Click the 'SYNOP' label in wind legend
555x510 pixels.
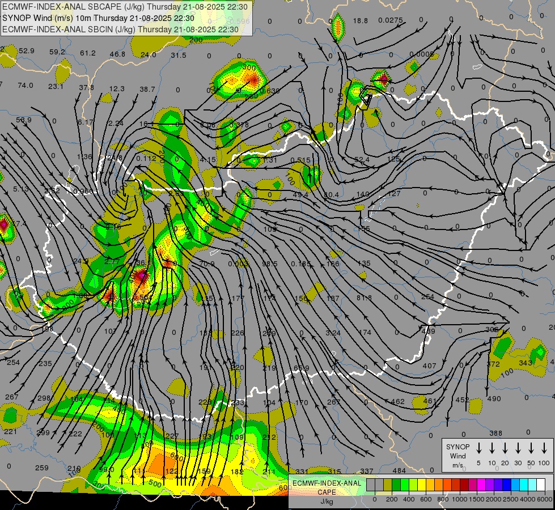(x=457, y=447)
